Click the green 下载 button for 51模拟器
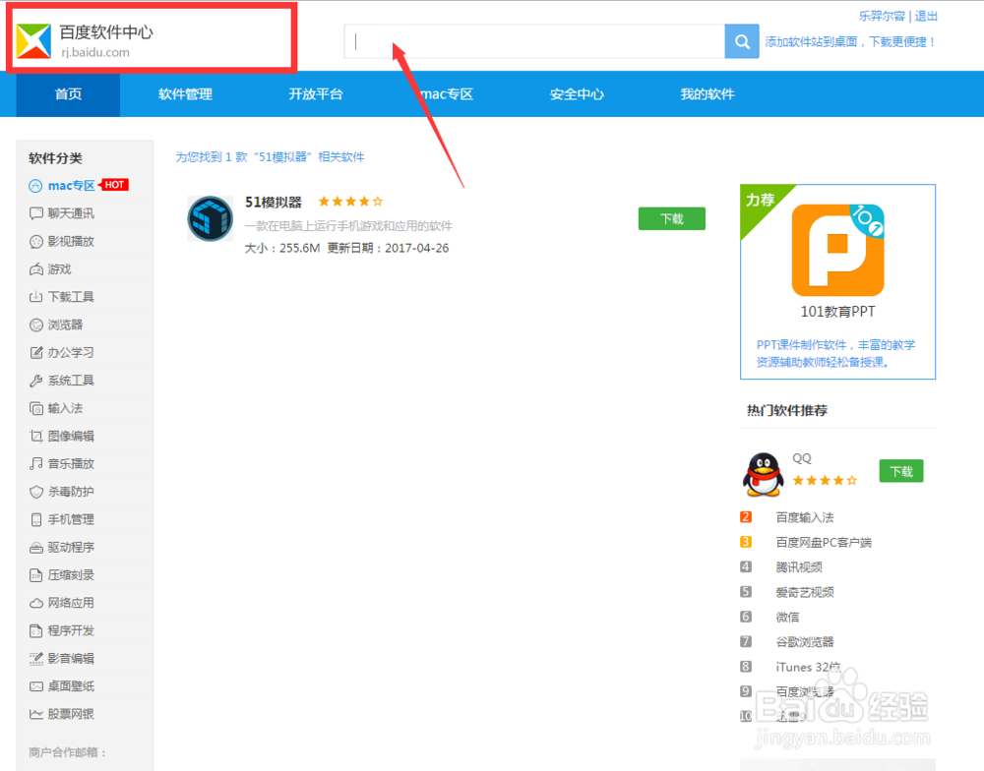The image size is (984, 771). click(672, 218)
